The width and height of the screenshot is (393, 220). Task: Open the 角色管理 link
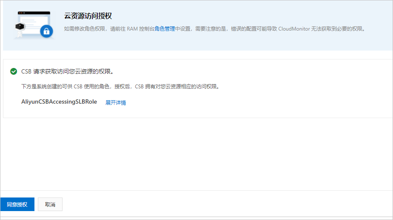165,29
